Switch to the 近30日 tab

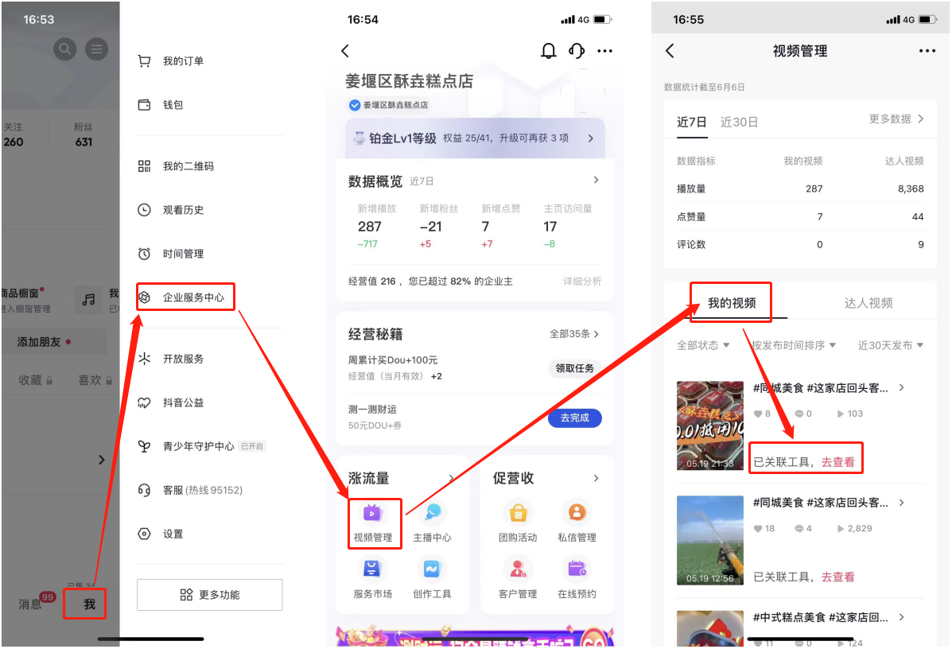point(739,122)
